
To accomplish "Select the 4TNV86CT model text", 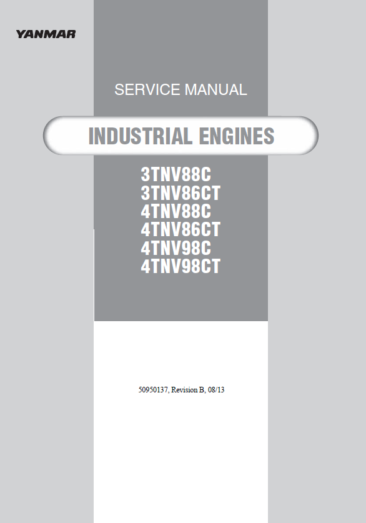I will pos(181,229).
